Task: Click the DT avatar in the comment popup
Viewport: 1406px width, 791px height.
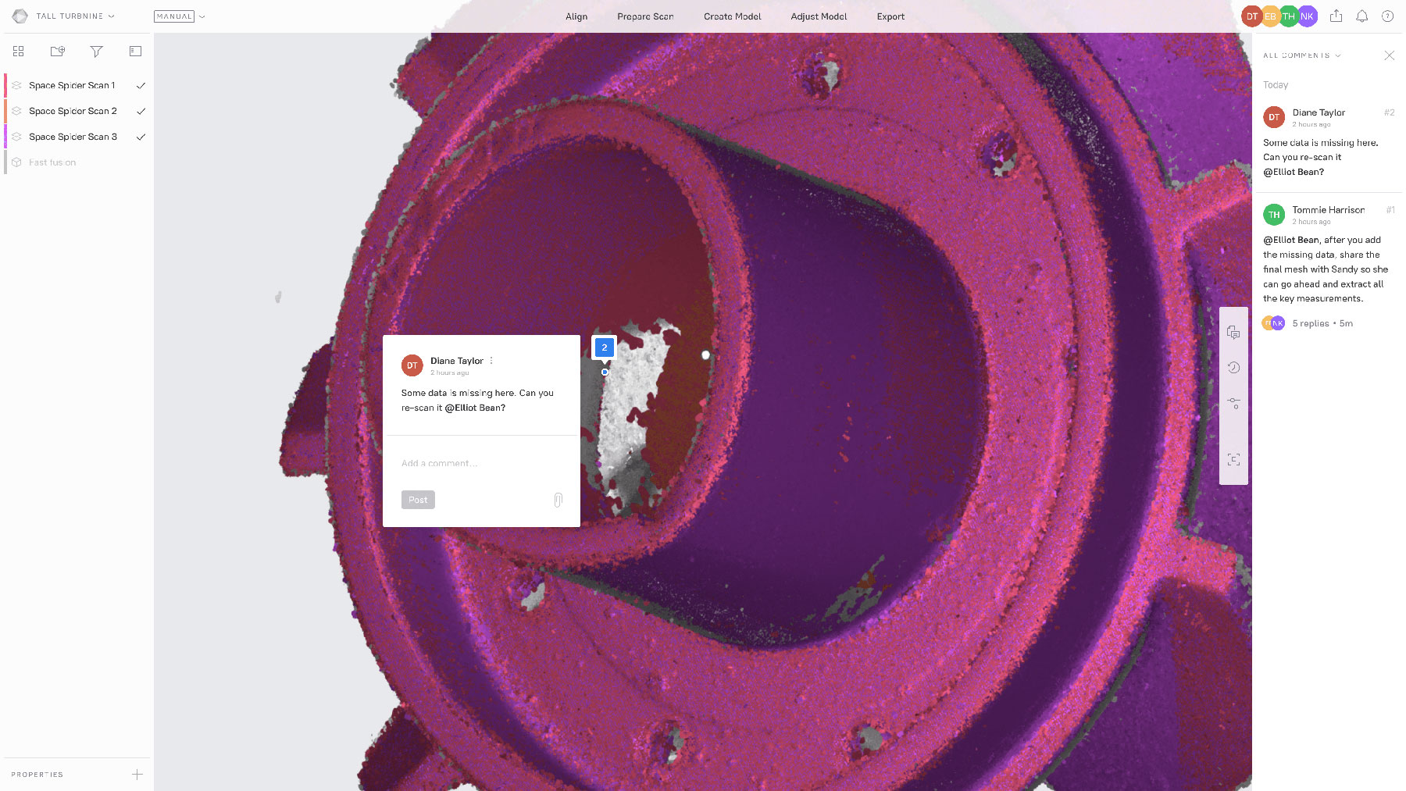Action: point(412,365)
